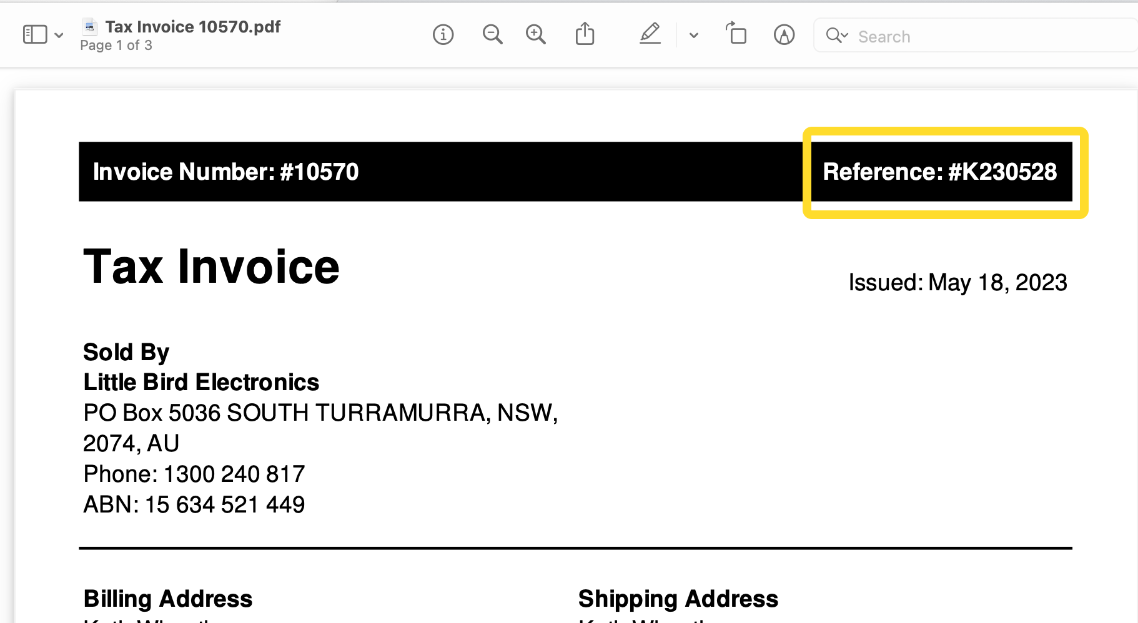Click the Invoice Number #10570 text
The height and width of the screenshot is (623, 1138).
coord(225,172)
